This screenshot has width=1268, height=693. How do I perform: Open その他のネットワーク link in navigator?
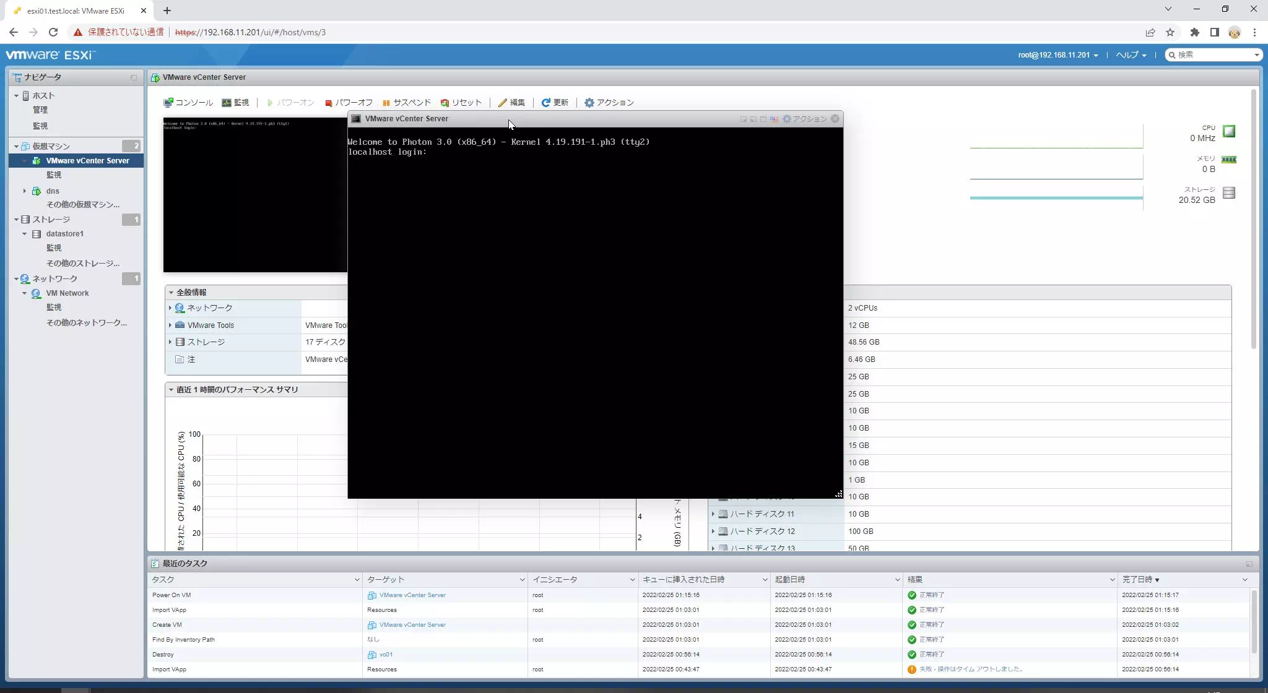[x=87, y=323]
